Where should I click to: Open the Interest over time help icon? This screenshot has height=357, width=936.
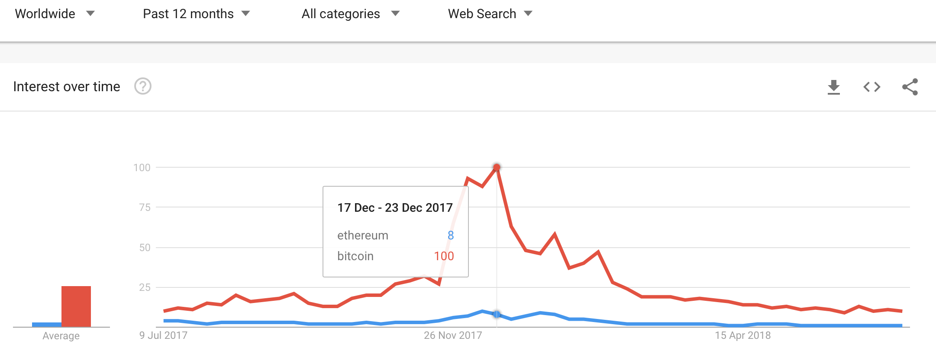[142, 86]
